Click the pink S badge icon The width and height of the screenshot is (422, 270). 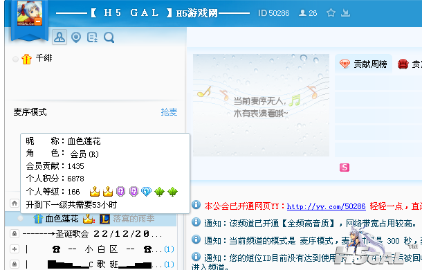(x=345, y=168)
